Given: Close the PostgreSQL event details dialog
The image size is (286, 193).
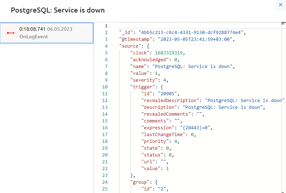Looking at the screenshot, I should click(281, 5).
